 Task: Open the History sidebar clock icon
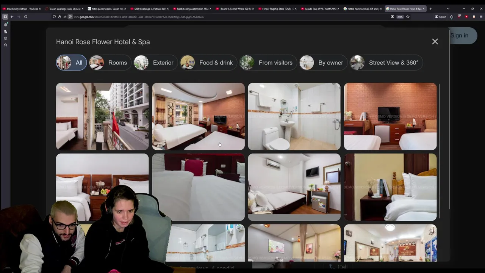tap(6, 38)
